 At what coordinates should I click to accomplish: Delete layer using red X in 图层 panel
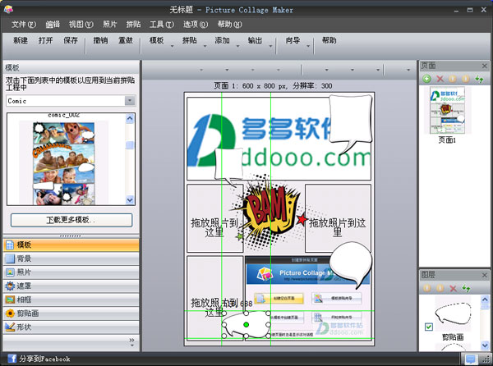click(x=453, y=288)
